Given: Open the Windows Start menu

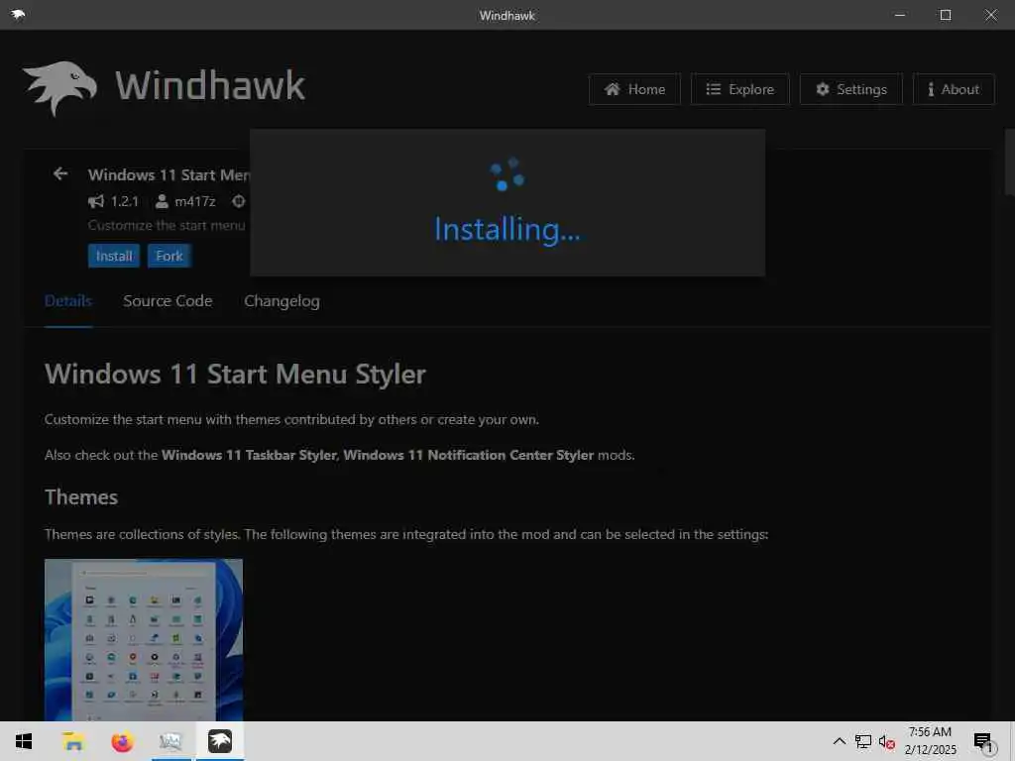Looking at the screenshot, I should (24, 741).
